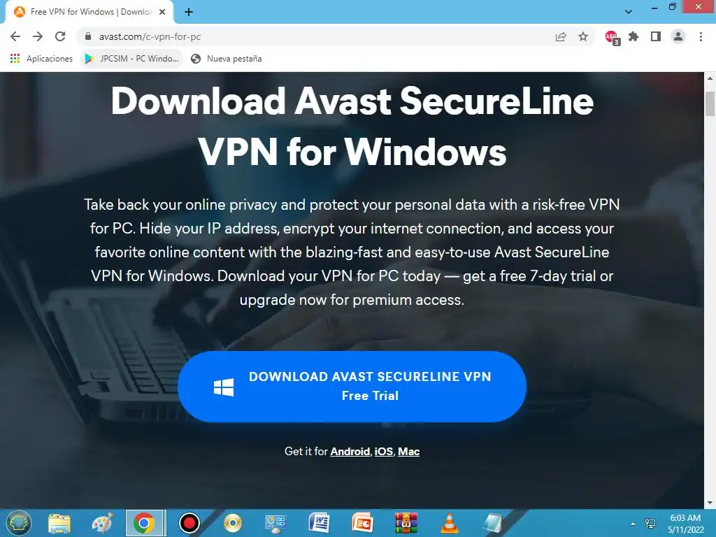Open the share this page icon
This screenshot has width=716, height=537.
click(x=561, y=36)
